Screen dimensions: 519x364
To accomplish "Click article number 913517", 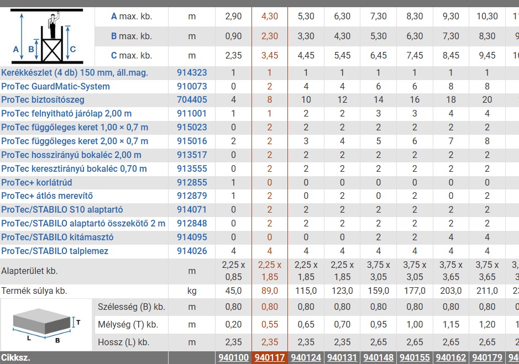I will click(x=192, y=155).
